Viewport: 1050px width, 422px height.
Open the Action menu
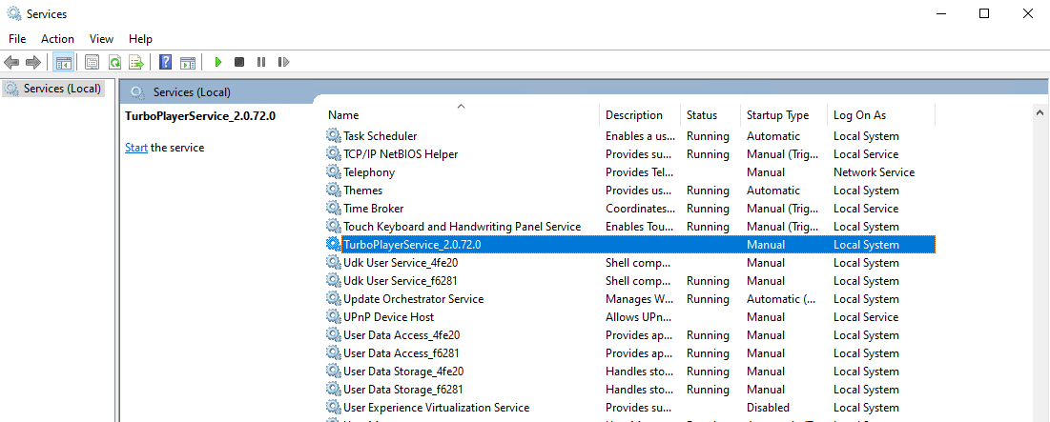[x=57, y=39]
